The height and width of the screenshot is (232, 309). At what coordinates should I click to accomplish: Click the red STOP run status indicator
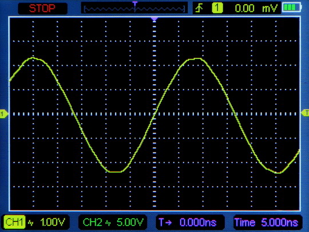coord(42,8)
